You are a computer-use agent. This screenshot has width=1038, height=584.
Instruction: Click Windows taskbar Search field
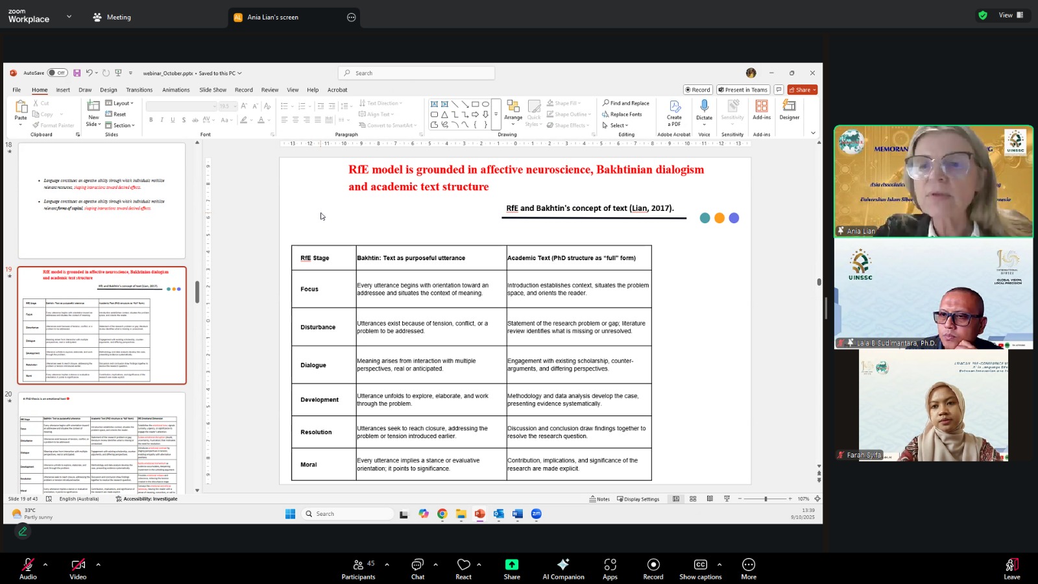pos(348,514)
